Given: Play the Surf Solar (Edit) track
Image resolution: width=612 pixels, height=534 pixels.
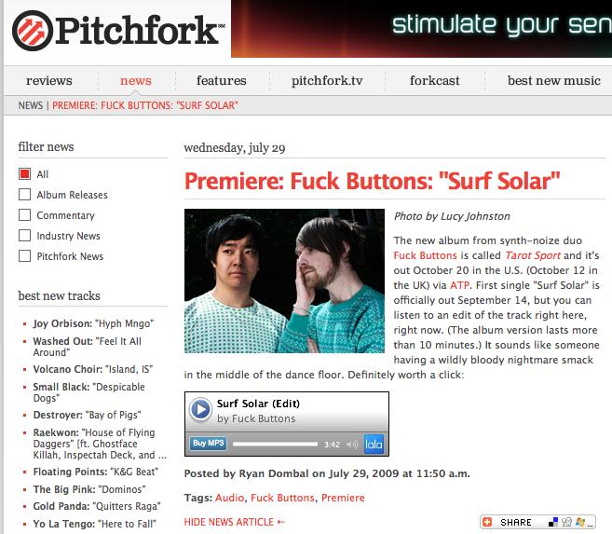Looking at the screenshot, I should (x=200, y=409).
